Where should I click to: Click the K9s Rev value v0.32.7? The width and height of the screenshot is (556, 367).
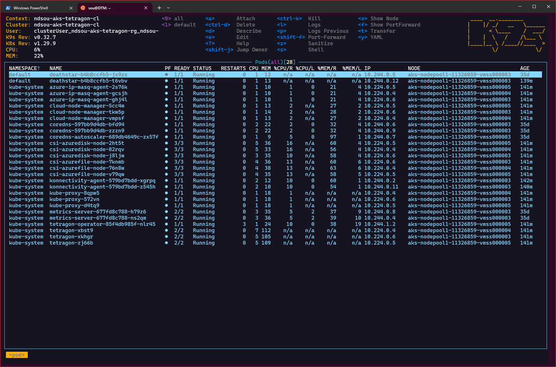coord(45,37)
